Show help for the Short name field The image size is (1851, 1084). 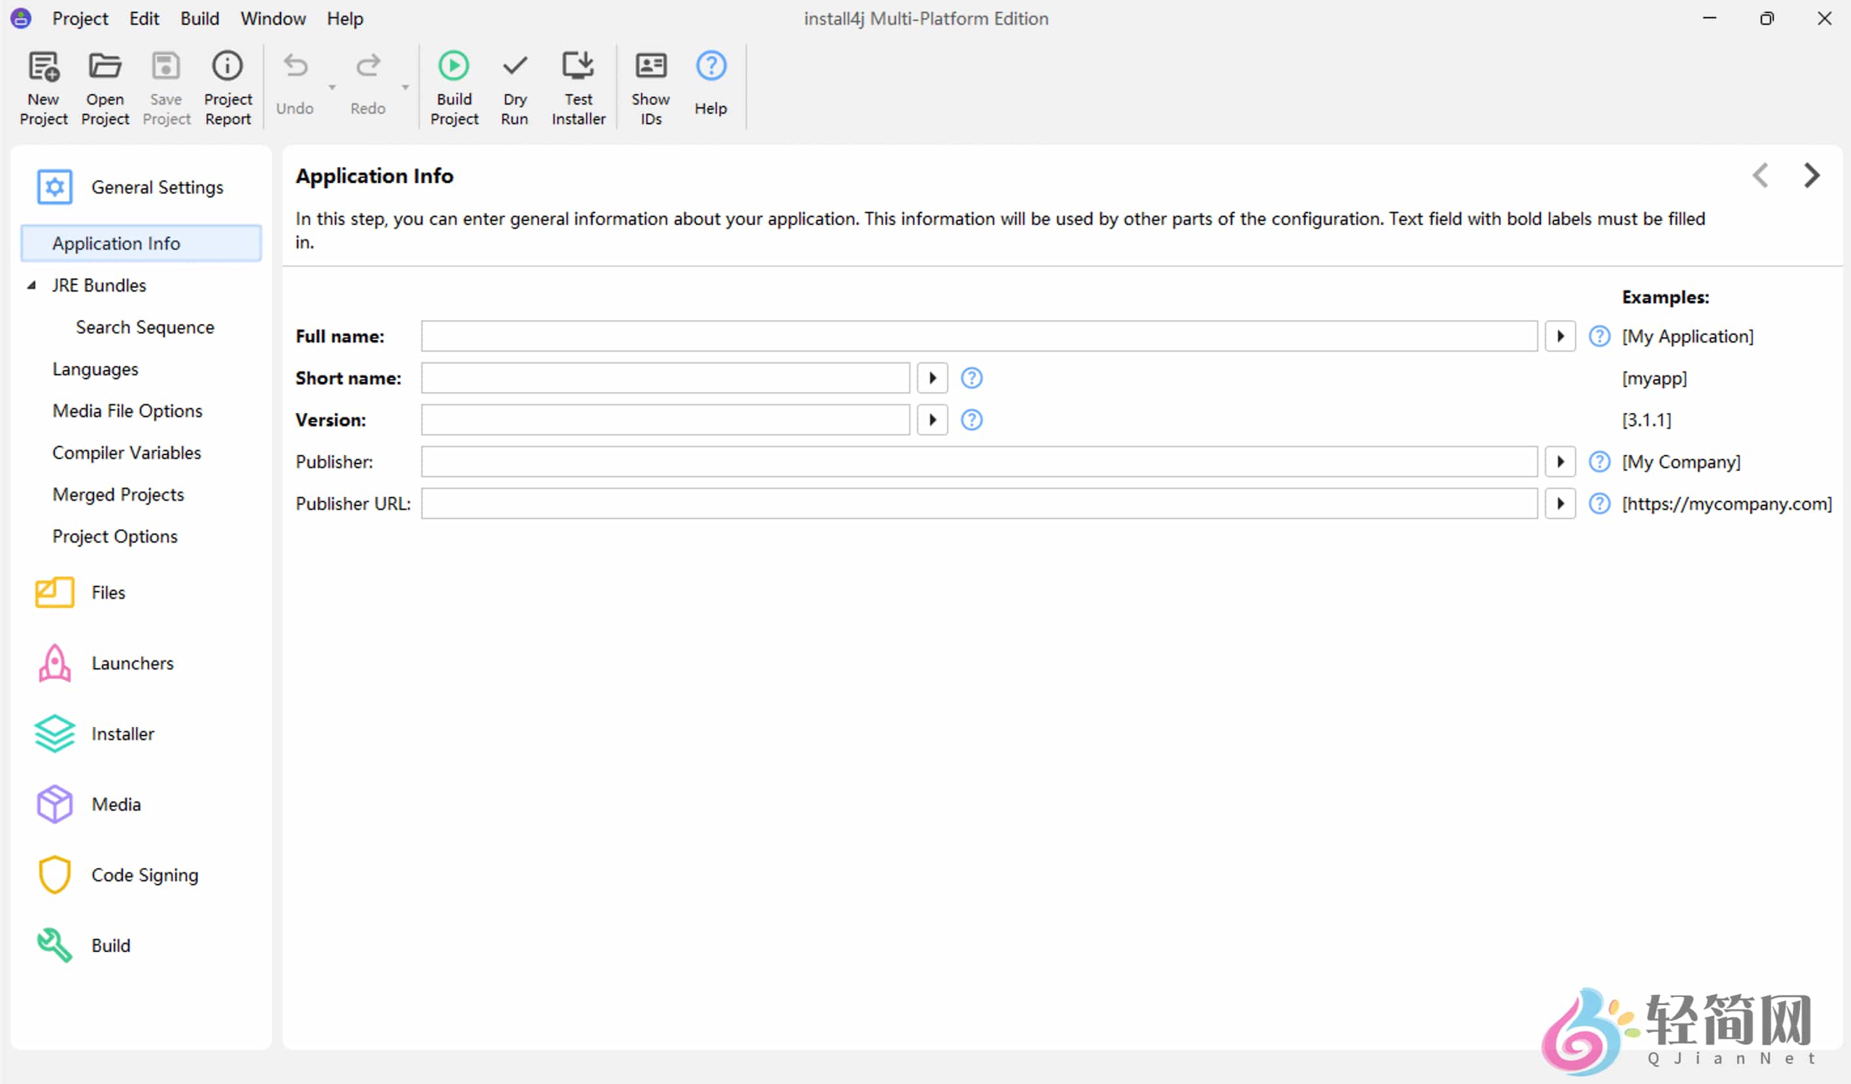[x=971, y=379]
